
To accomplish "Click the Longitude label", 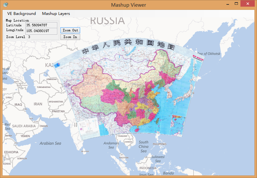I will (x=15, y=30).
